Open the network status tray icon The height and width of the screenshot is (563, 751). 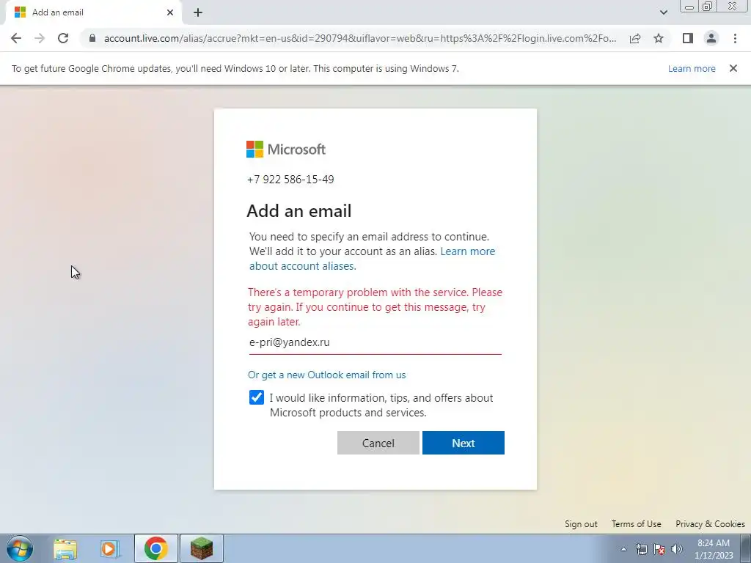(641, 549)
